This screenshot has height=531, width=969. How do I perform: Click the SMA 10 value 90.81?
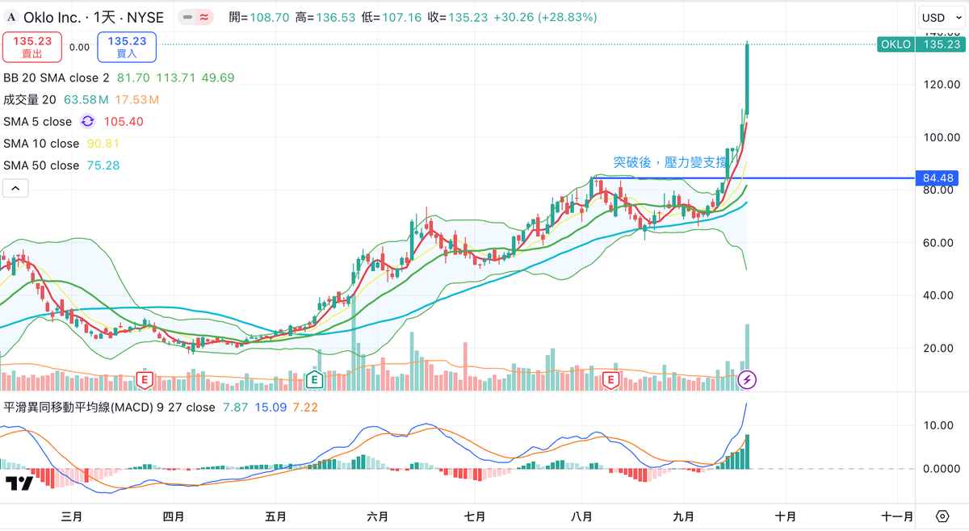pos(102,144)
